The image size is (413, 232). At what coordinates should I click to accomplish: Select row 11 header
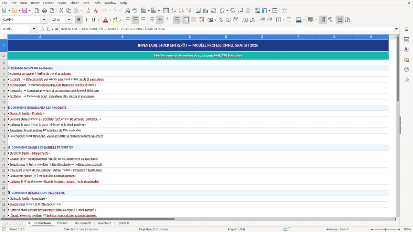(x=4, y=108)
